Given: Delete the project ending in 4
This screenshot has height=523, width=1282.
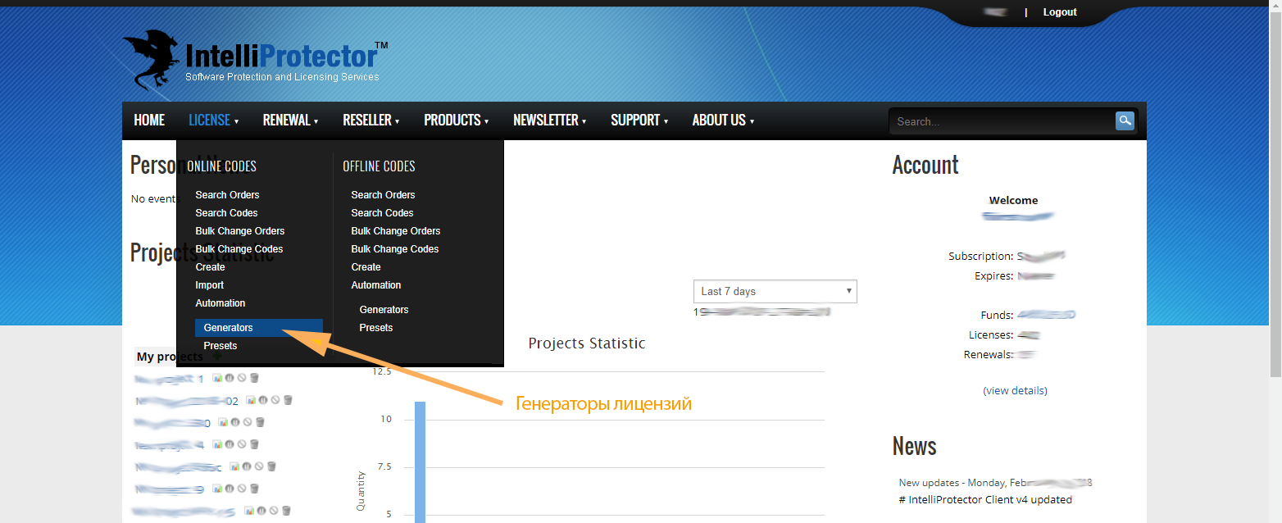Looking at the screenshot, I should [254, 444].
